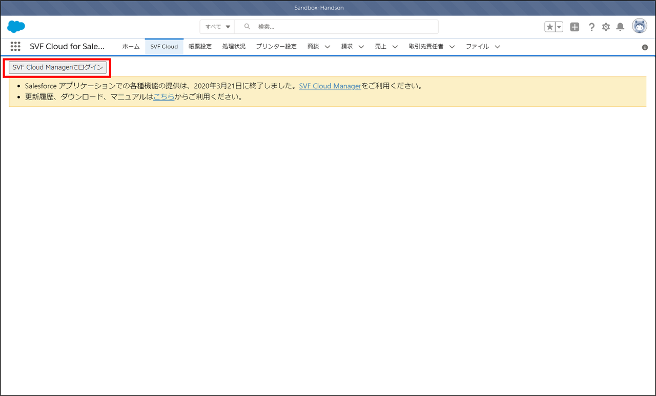Expand the 取引先責任者 tab chevron
The width and height of the screenshot is (656, 396).
(x=452, y=47)
